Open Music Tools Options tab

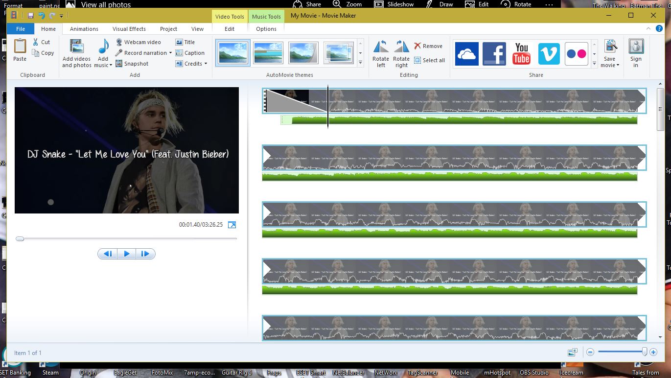coord(266,29)
